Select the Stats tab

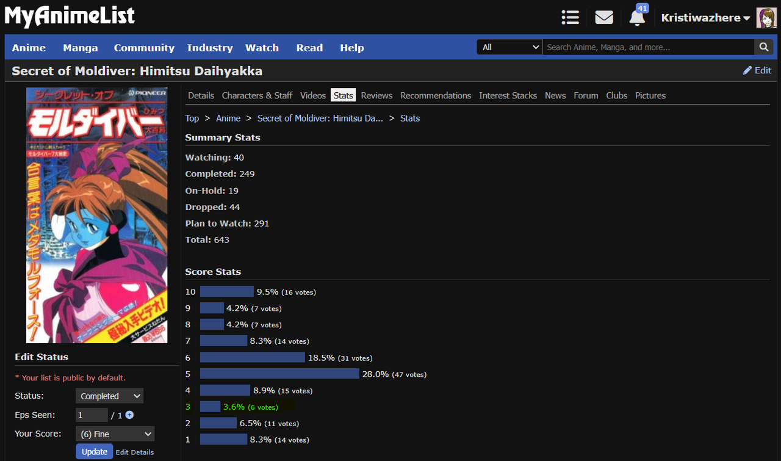[x=344, y=95]
